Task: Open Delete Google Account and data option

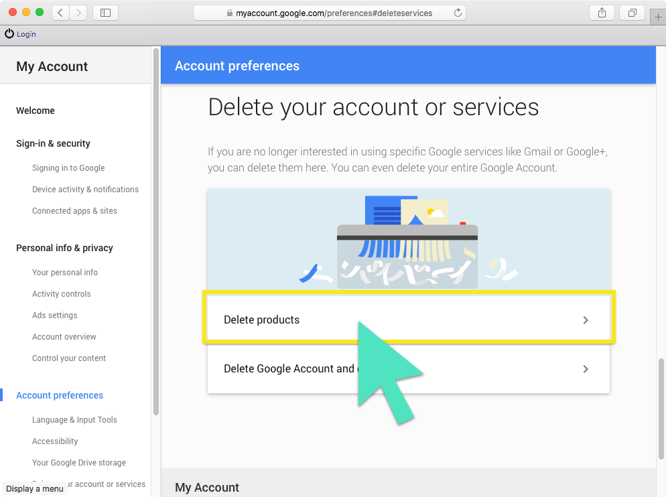Action: pyautogui.click(x=409, y=368)
